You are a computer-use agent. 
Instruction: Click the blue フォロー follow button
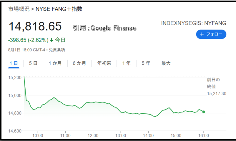[211, 34]
